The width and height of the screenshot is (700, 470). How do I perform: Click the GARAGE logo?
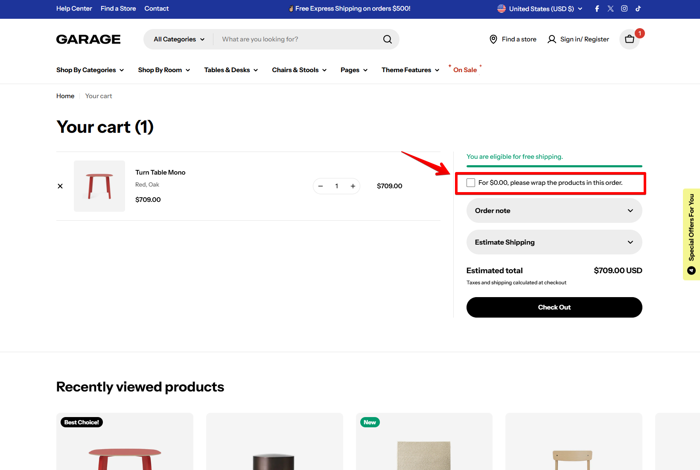pos(88,39)
